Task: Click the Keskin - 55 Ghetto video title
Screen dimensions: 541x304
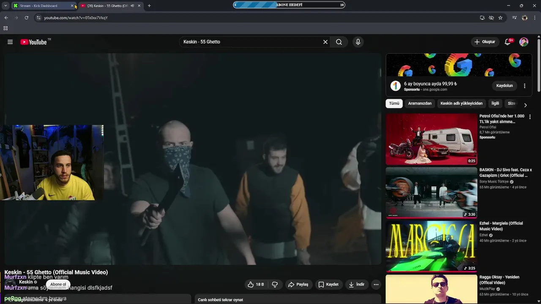Action: click(56, 272)
